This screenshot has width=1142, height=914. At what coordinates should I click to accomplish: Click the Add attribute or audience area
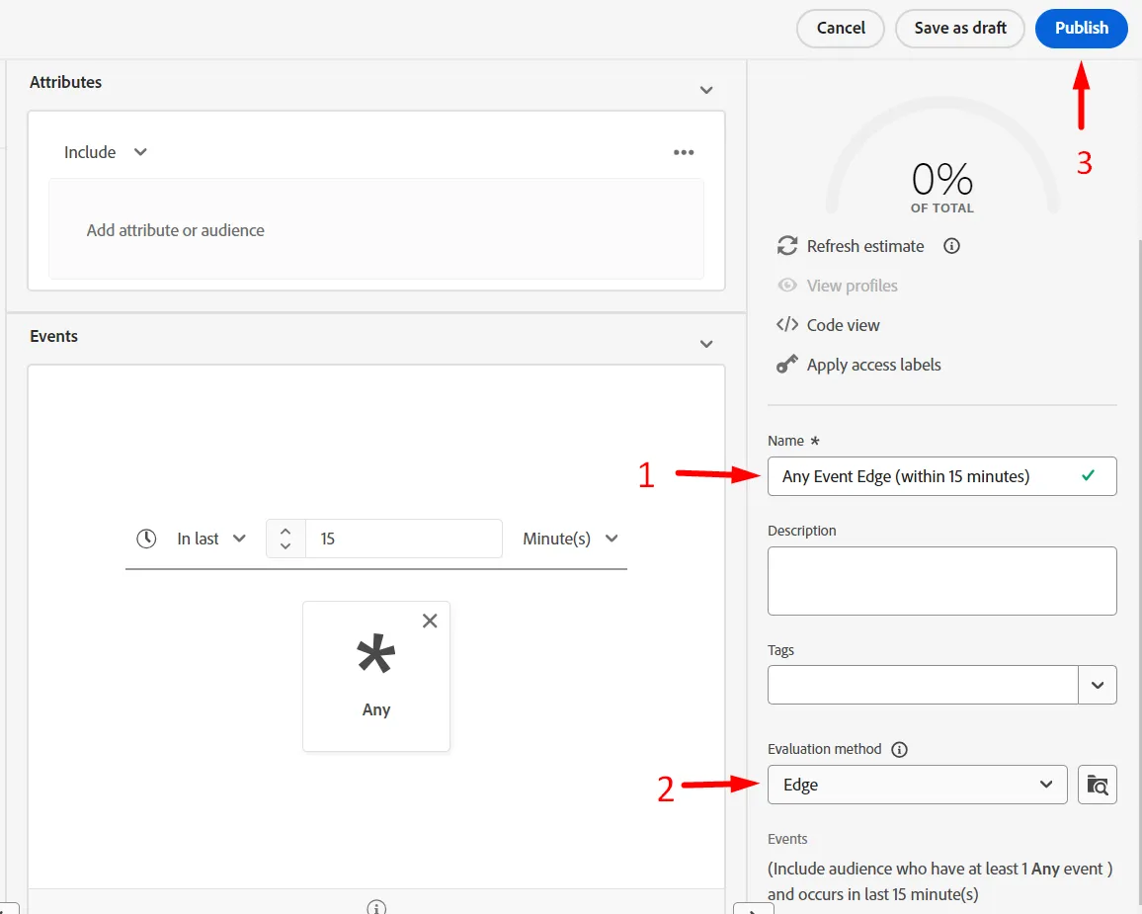[x=375, y=229]
